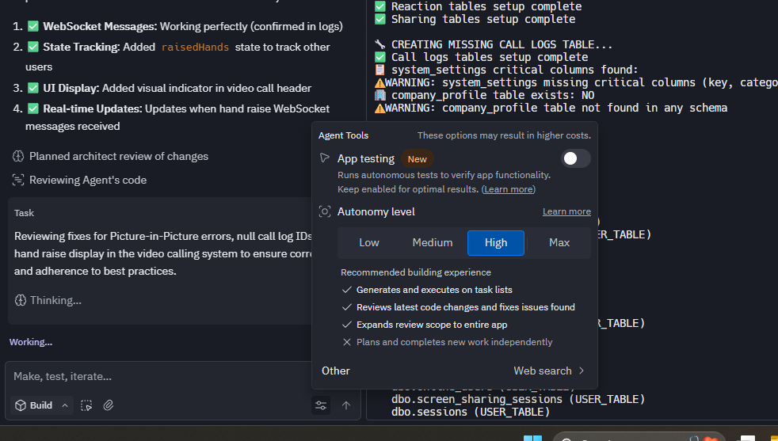The height and width of the screenshot is (441, 778).
Task: Enable the App testing toggle switch
Action: tap(576, 158)
